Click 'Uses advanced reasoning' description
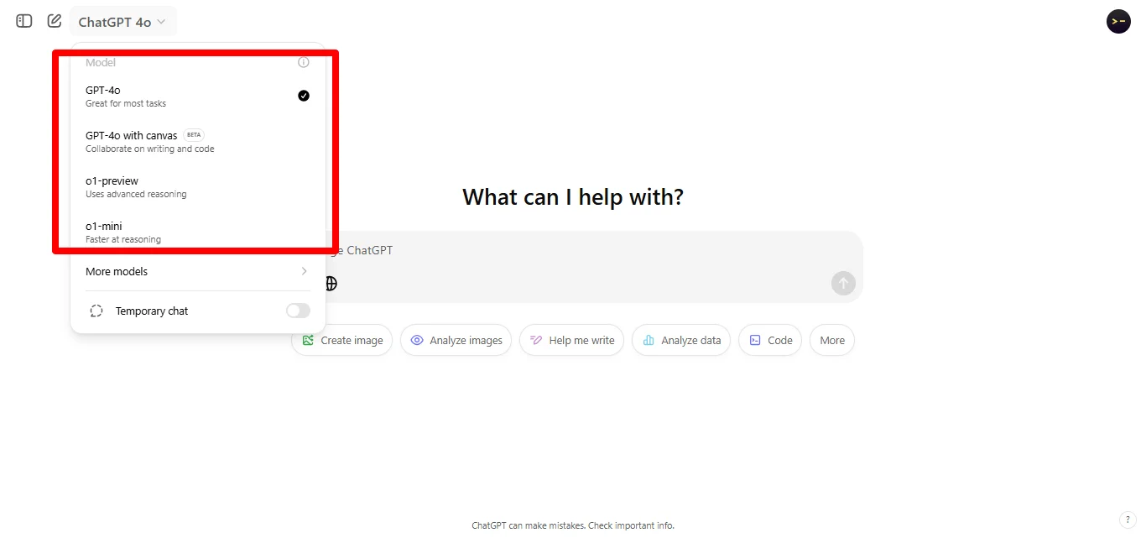This screenshot has height=538, width=1146. 136,195
